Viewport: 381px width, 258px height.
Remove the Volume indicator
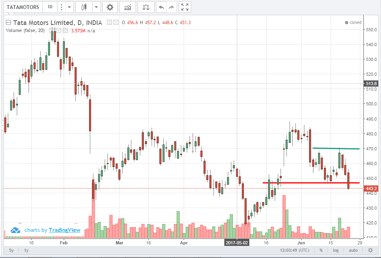pyautogui.click(x=65, y=30)
